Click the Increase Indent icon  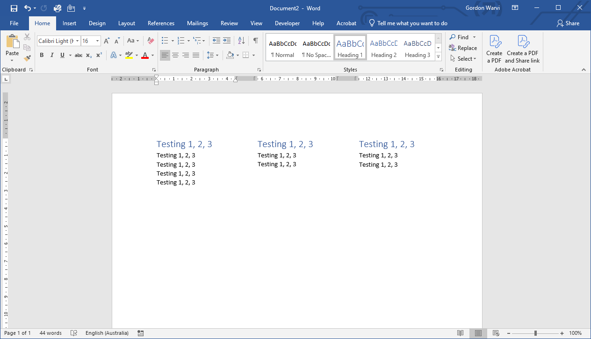click(227, 41)
